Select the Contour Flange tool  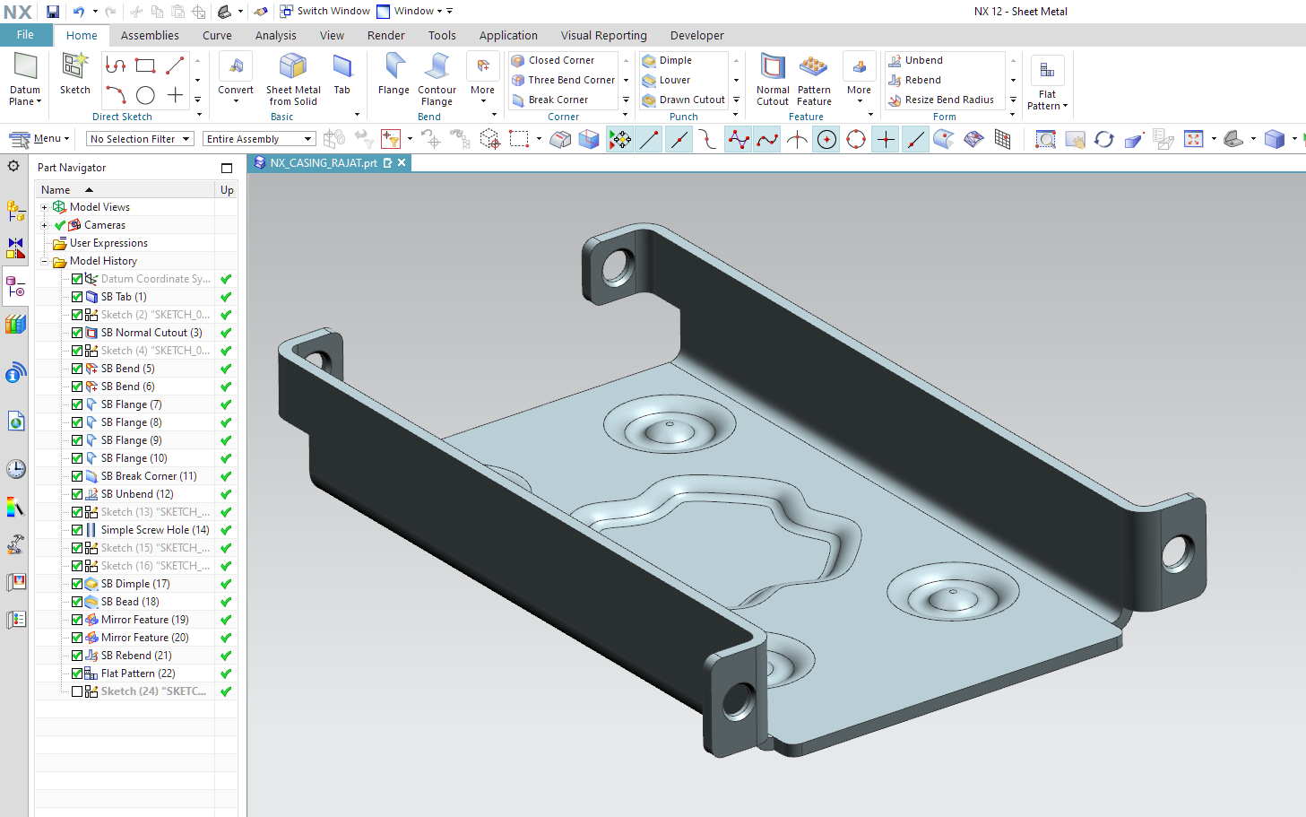(x=437, y=68)
